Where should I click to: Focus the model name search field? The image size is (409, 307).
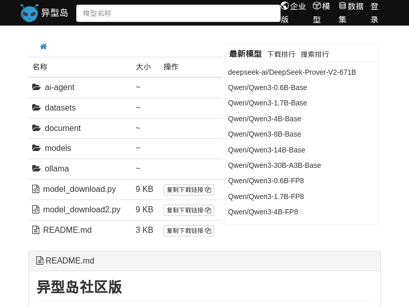click(x=178, y=13)
